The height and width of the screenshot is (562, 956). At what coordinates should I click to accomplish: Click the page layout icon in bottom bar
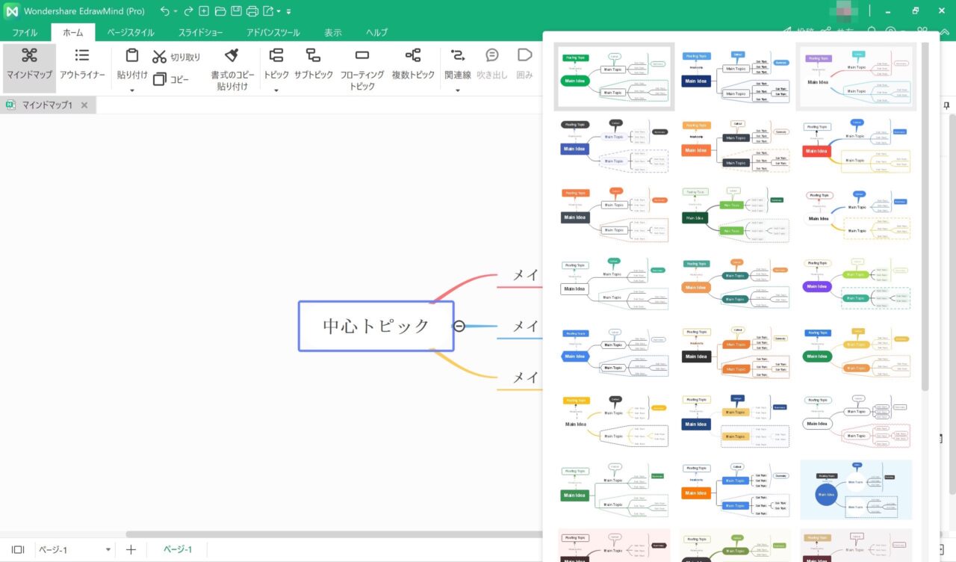(x=18, y=549)
